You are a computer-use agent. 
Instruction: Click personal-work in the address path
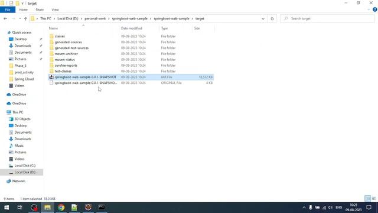(95, 18)
